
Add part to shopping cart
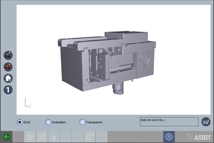click(x=206, y=122)
